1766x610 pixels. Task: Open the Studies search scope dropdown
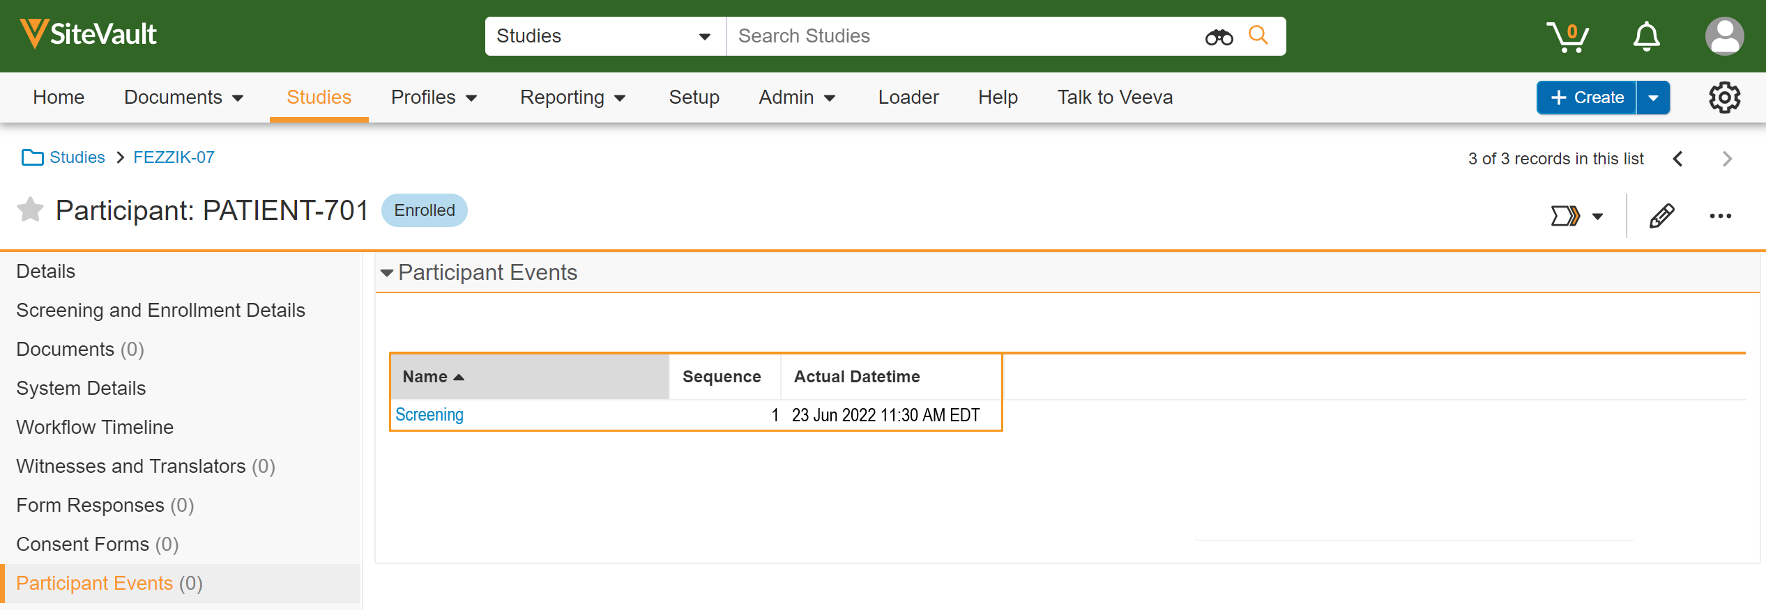pos(604,36)
